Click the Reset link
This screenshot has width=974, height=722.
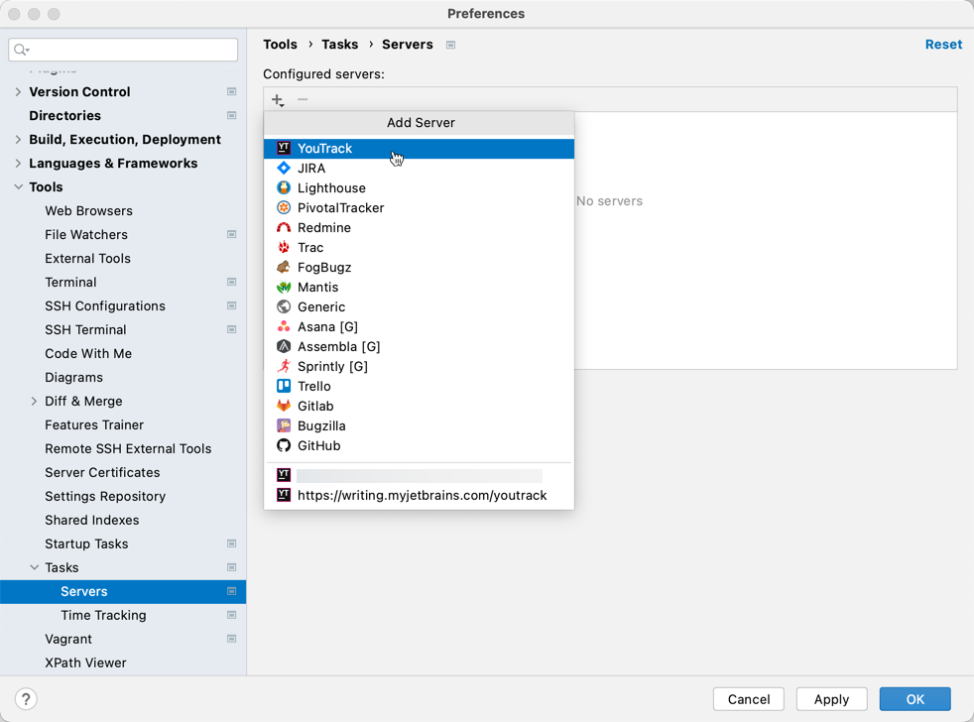coord(943,44)
